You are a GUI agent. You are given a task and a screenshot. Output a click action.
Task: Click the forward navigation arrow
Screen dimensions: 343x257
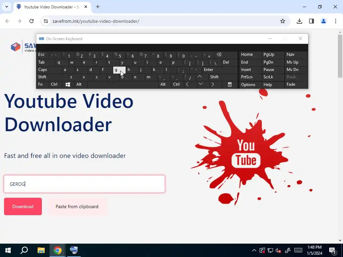pyautogui.click(x=19, y=21)
